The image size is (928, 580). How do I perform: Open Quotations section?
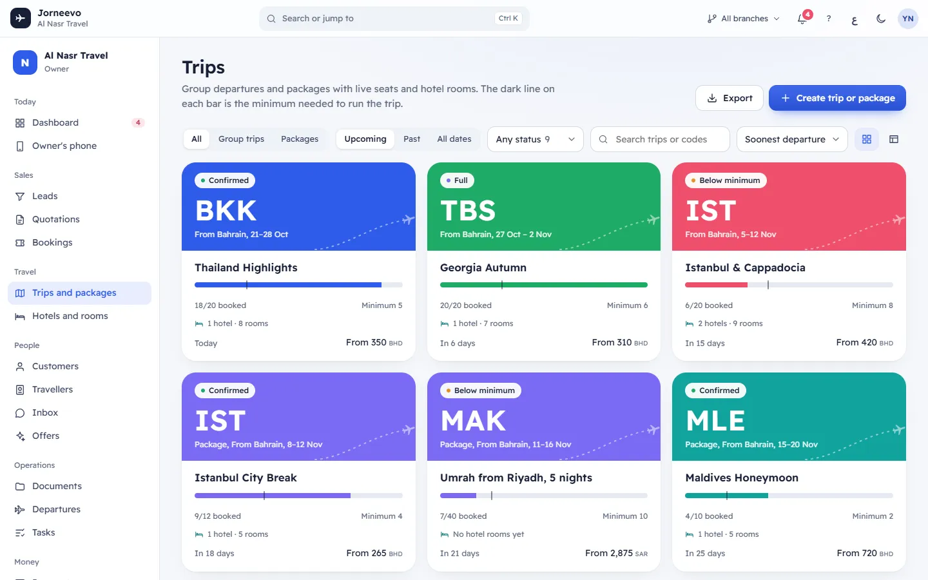coord(79,219)
